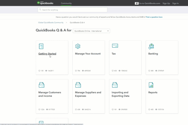Click views eye icon on Manage Your Account card

tap(83, 71)
